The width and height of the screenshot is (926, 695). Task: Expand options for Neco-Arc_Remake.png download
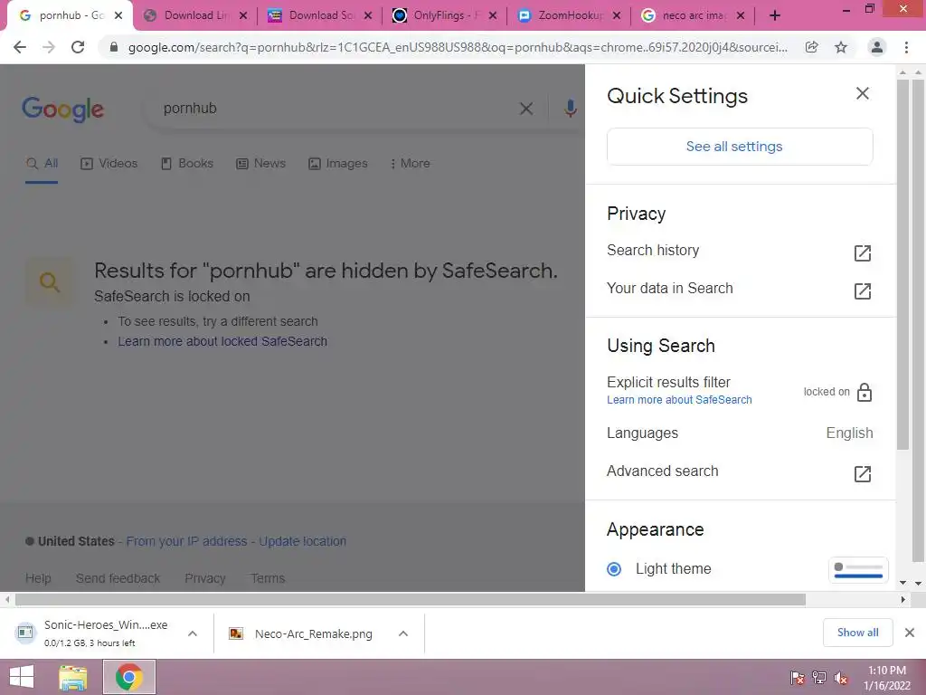[403, 633]
